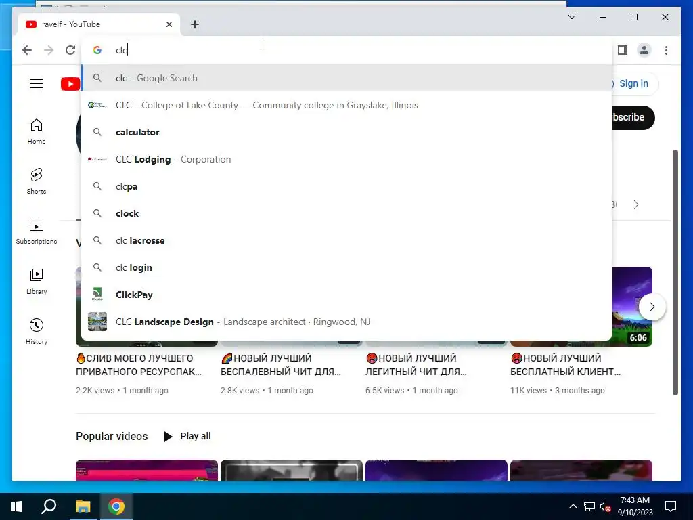The width and height of the screenshot is (693, 520).
Task: Click '2.2K views • 1 month ago' text
Action: pos(122,391)
